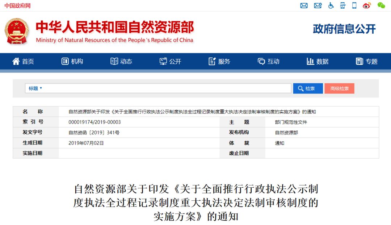The image size is (391, 225).
Task: Click the monitor icon beside 公开
Action: click(x=163, y=61)
